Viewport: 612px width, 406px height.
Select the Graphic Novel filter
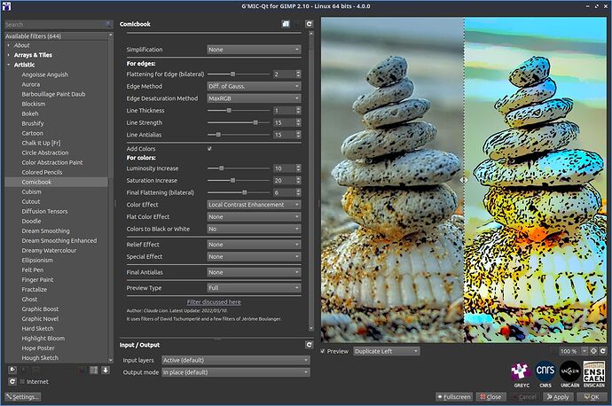tap(40, 318)
